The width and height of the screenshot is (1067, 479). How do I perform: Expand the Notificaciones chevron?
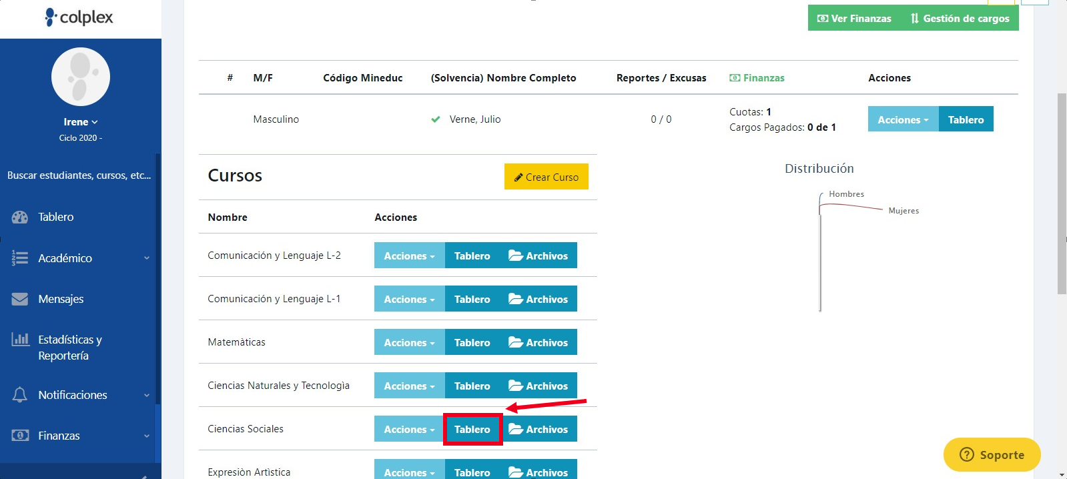pyautogui.click(x=147, y=395)
